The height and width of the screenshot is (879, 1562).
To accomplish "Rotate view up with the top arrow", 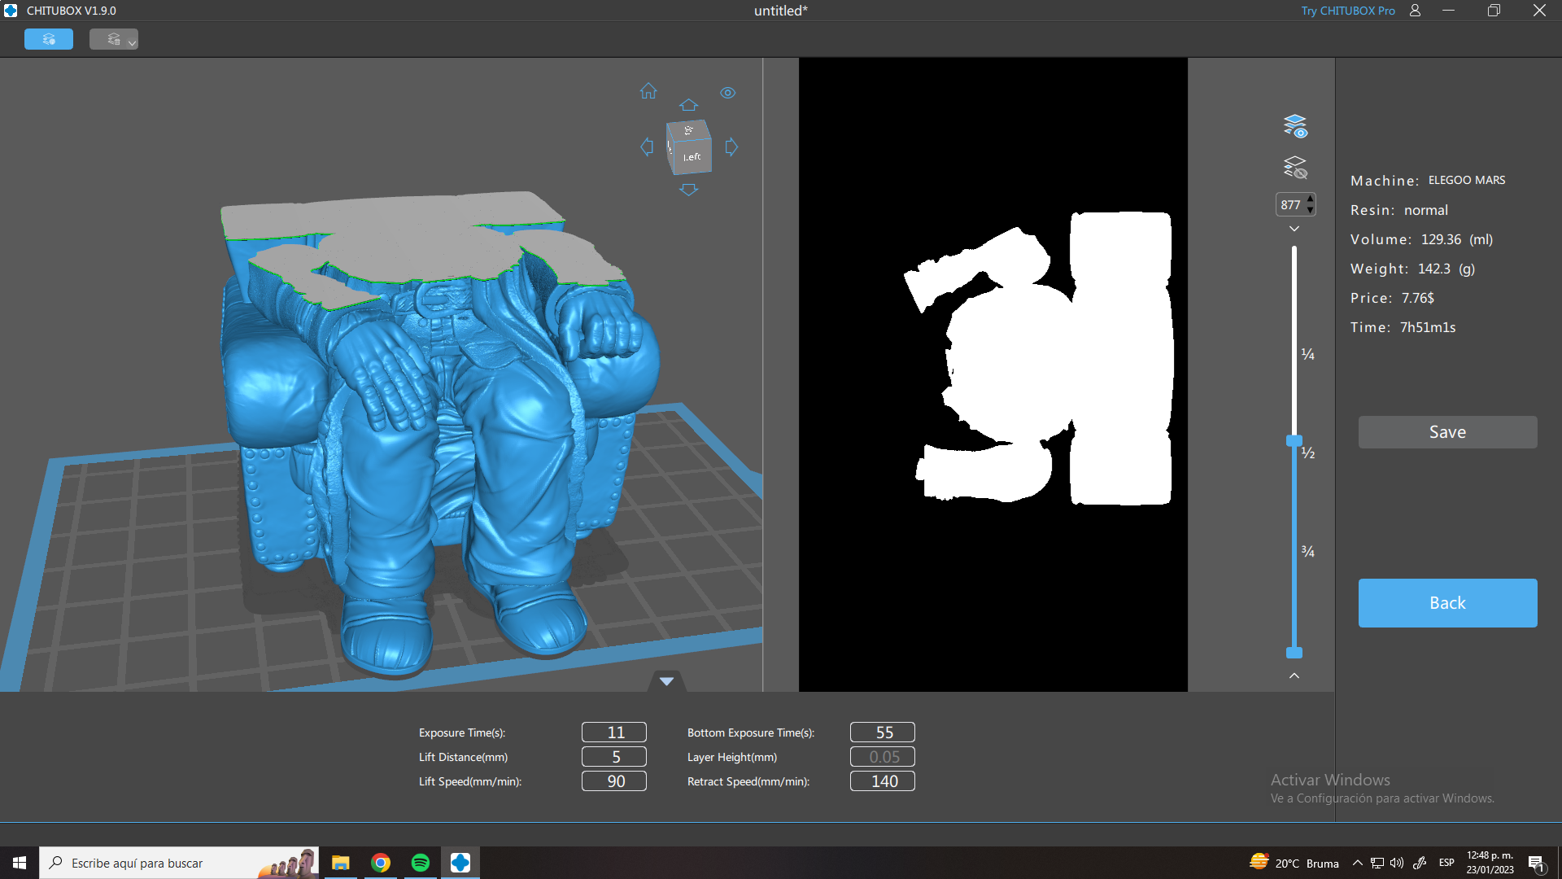I will coord(688,105).
